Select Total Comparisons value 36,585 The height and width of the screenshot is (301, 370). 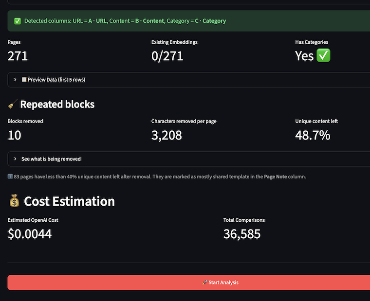[x=242, y=234]
